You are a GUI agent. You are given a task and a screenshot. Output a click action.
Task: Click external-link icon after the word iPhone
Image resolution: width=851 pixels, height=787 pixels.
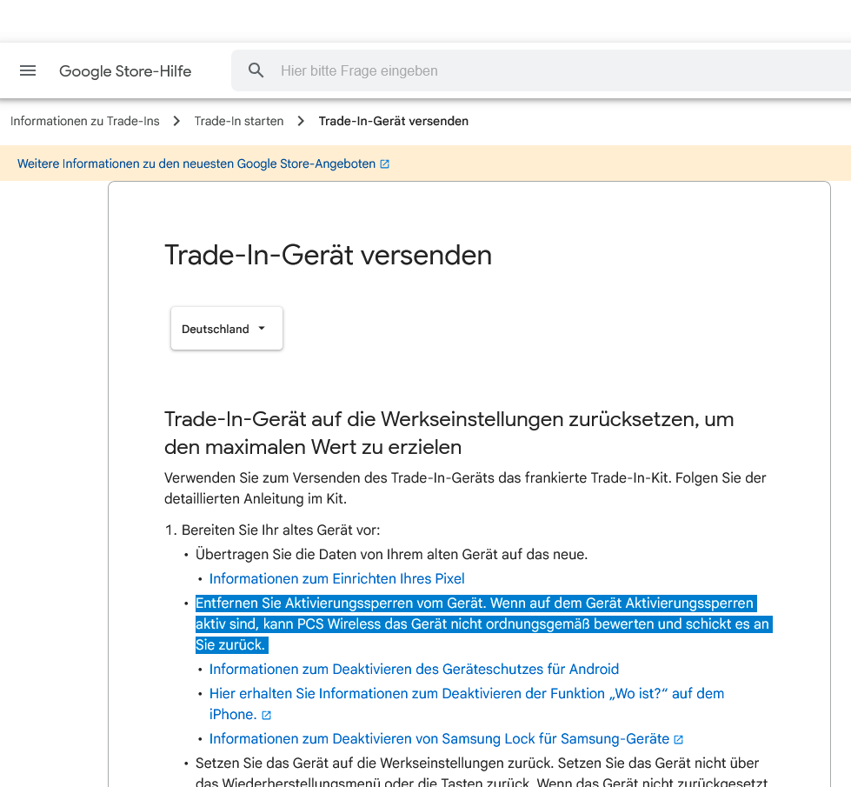pos(267,715)
